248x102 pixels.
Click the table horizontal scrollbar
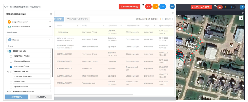pyautogui.click(x=94, y=95)
